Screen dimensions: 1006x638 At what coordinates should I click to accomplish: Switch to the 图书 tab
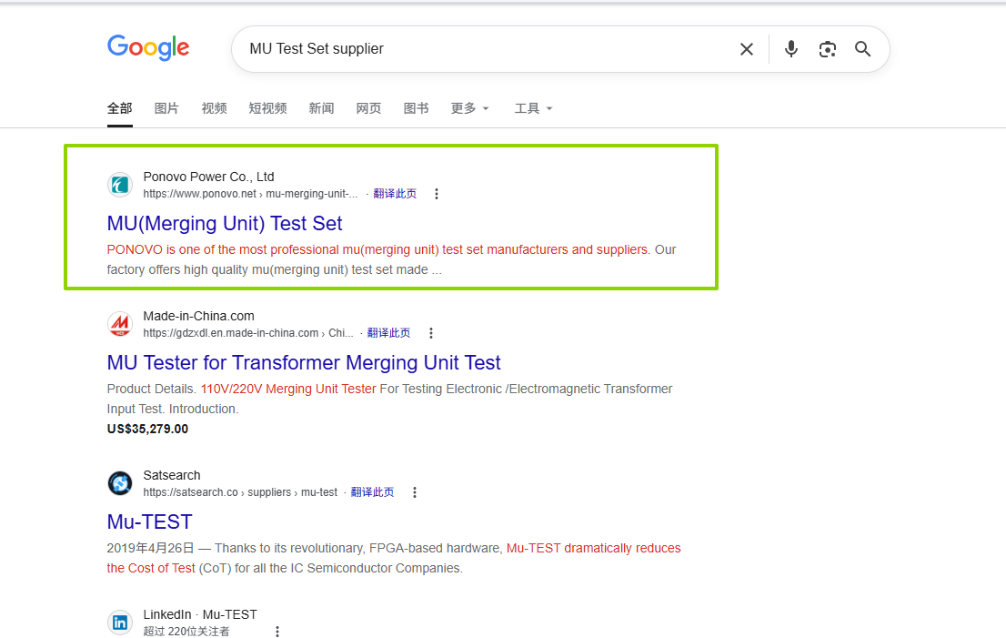[416, 108]
